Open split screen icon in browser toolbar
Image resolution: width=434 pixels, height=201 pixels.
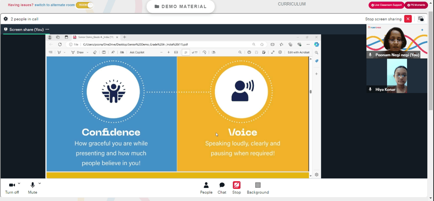click(273, 44)
